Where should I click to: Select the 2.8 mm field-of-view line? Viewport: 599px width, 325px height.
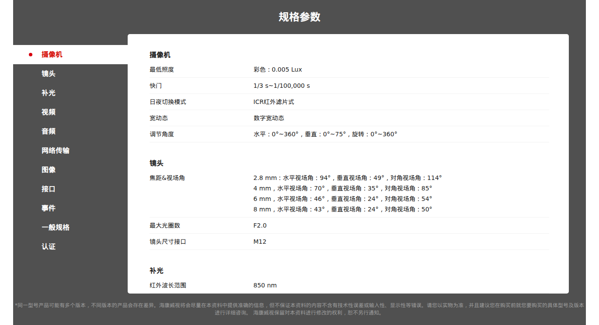coord(348,178)
